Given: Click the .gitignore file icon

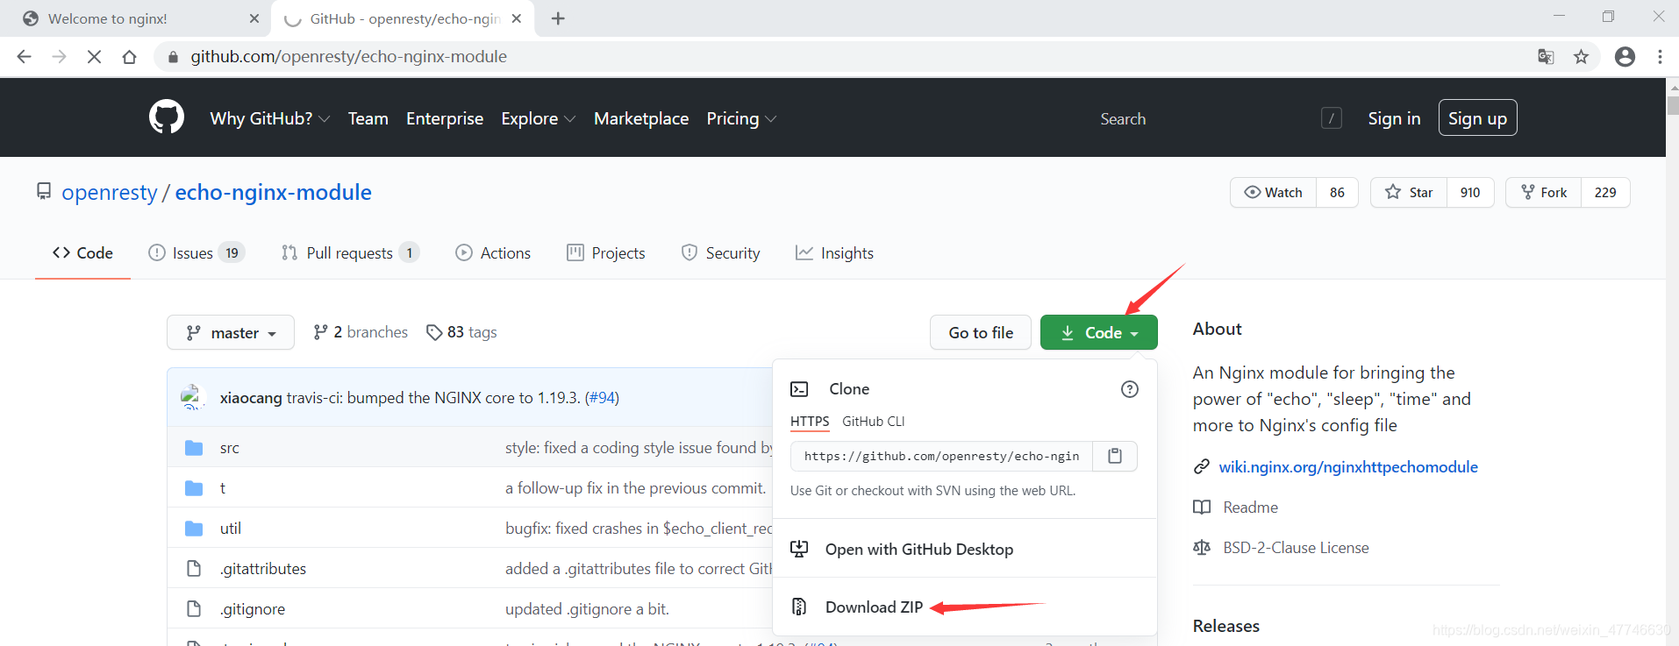Looking at the screenshot, I should (194, 609).
